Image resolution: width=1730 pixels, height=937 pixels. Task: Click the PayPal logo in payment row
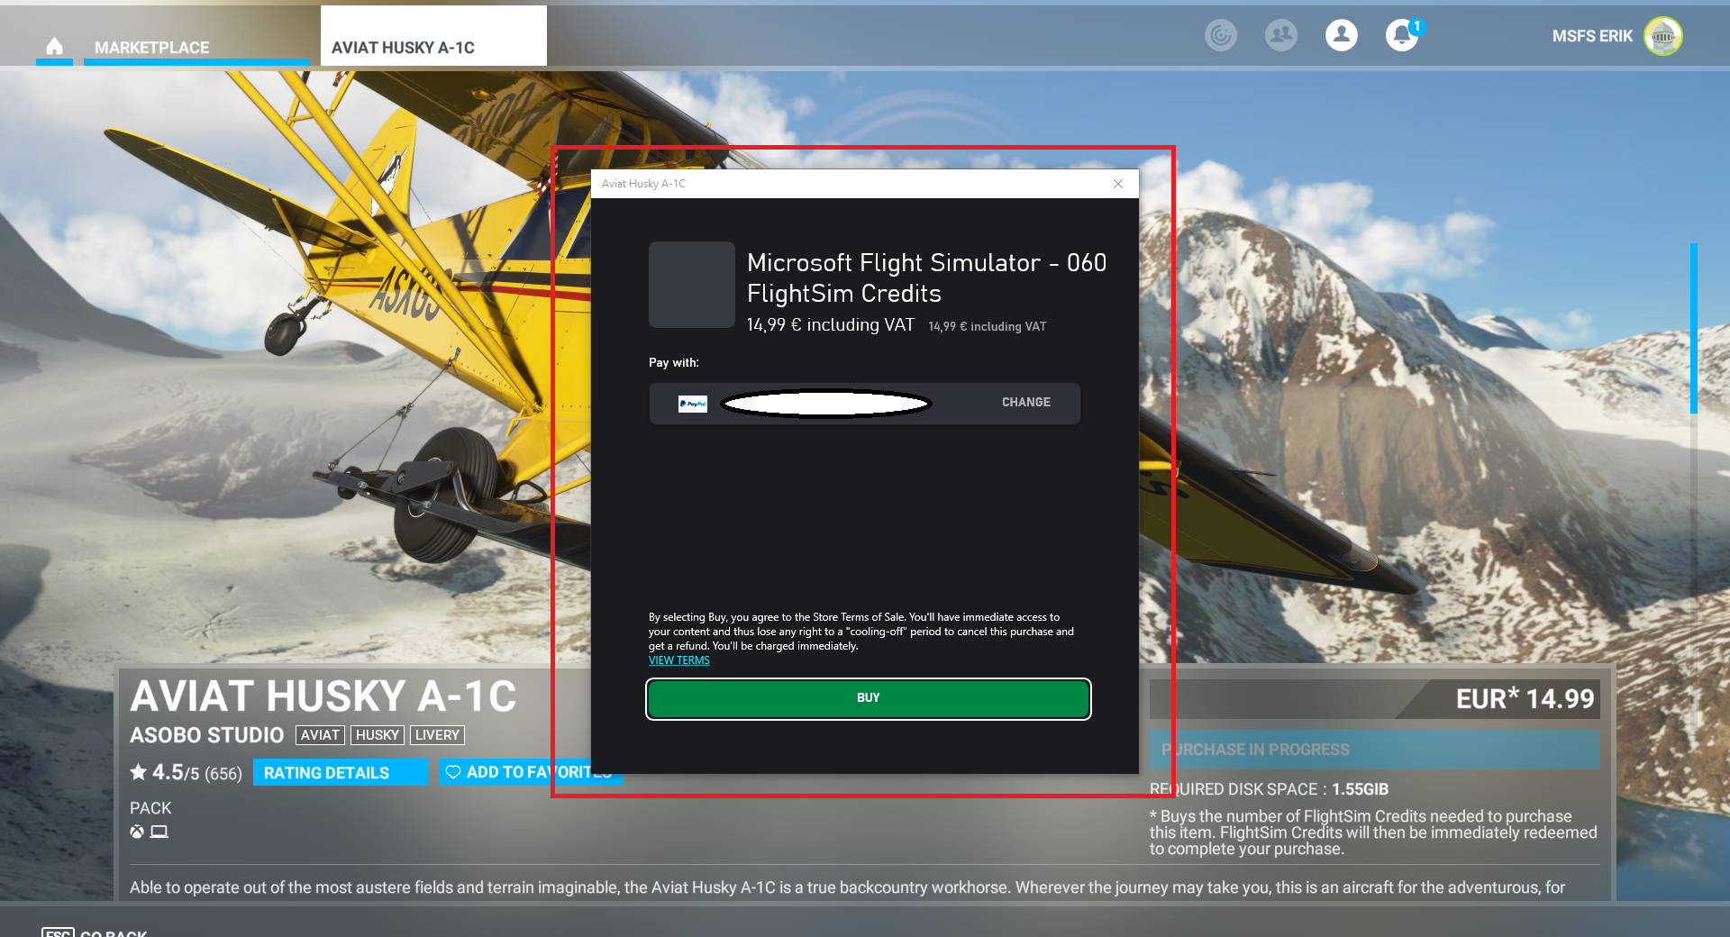coord(692,404)
